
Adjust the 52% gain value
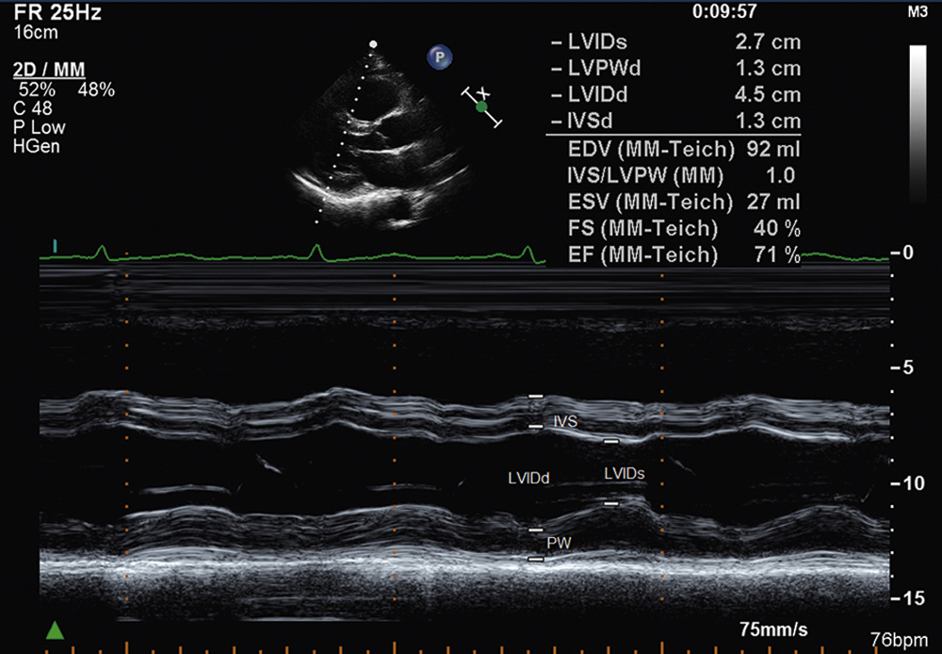[38, 88]
